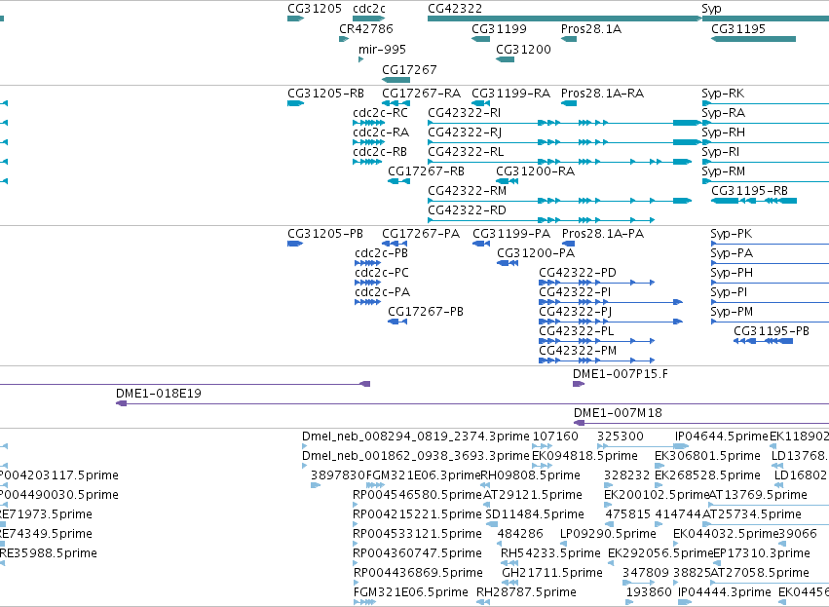Click EST RE71973.5prime
Viewport: 829px width, 607px height.
pyautogui.click(x=3, y=524)
